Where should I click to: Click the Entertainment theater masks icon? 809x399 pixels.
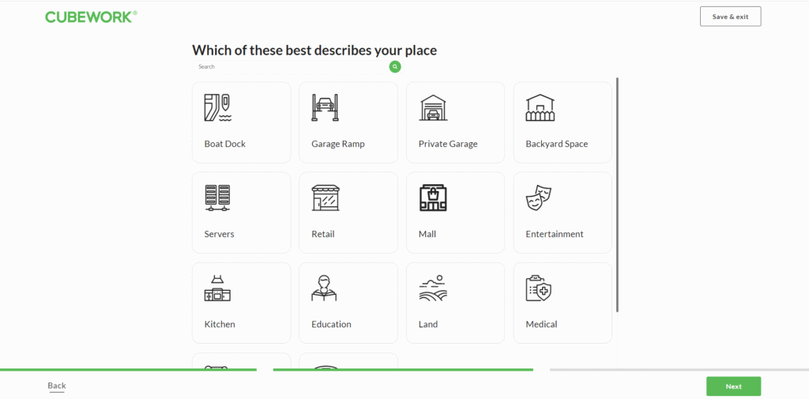pyautogui.click(x=539, y=198)
